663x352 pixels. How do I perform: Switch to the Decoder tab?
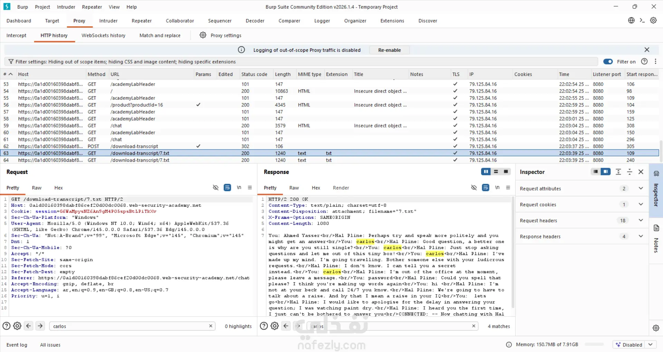pyautogui.click(x=255, y=21)
